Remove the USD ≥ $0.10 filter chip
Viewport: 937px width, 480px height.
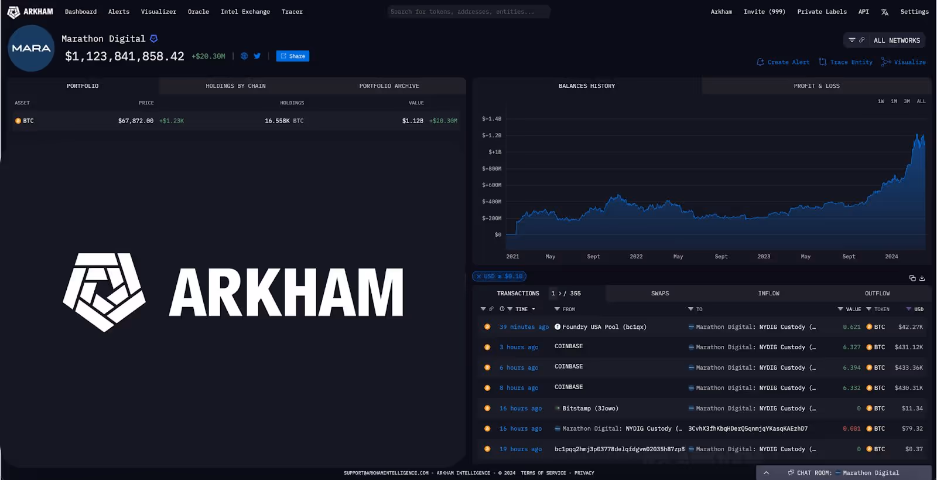coord(478,276)
